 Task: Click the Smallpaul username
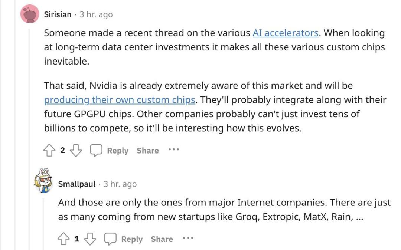77,184
